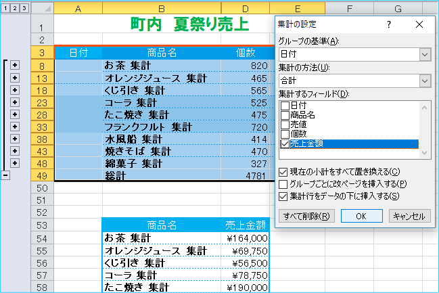Select the 商品名 header cell in row 3

(x=162, y=53)
